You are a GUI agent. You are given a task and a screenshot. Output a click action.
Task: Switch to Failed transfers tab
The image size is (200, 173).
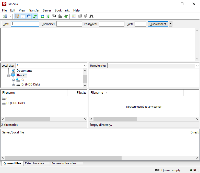coord(37,164)
